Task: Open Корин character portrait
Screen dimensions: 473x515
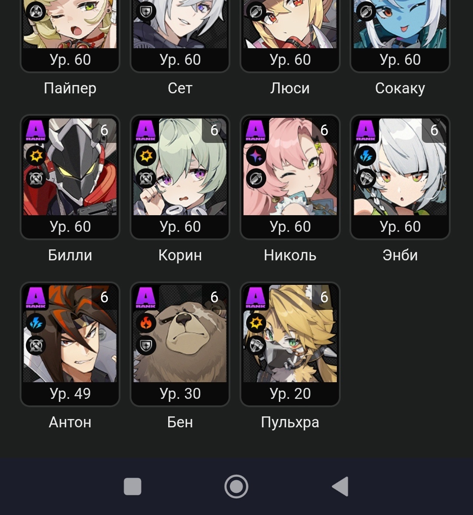Action: [x=180, y=167]
